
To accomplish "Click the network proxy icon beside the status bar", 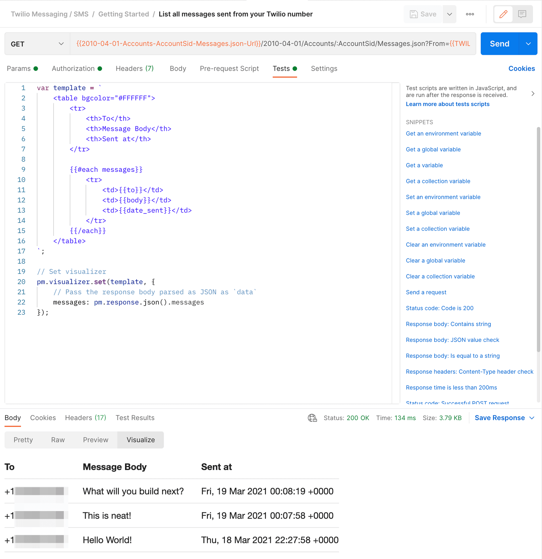I will (312, 418).
